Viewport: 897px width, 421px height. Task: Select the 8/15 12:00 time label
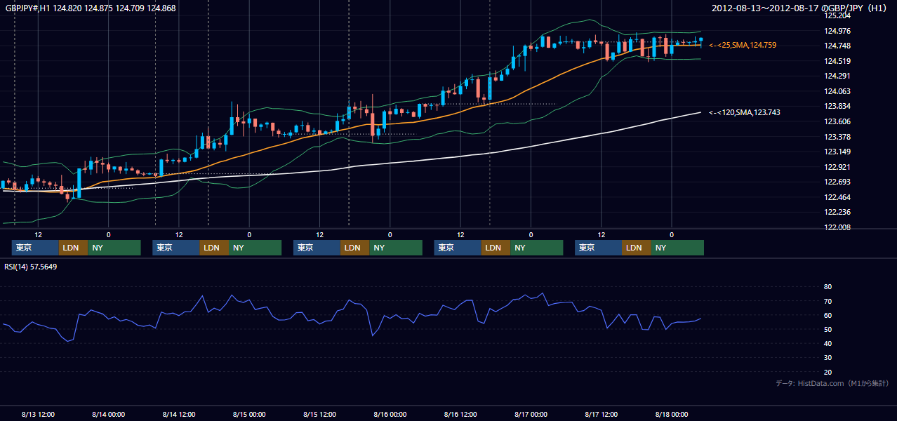[320, 414]
